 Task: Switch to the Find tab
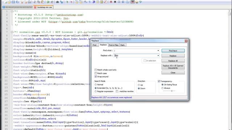[95, 45]
